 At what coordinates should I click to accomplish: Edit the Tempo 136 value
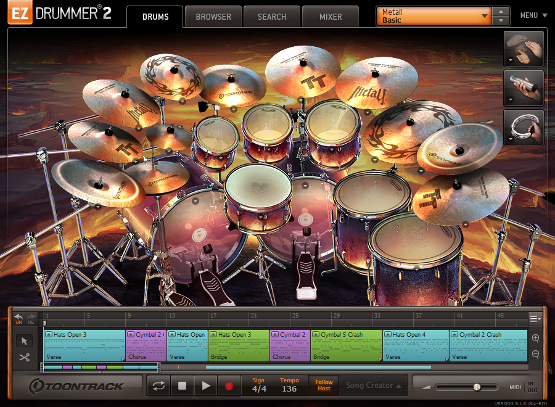289,388
